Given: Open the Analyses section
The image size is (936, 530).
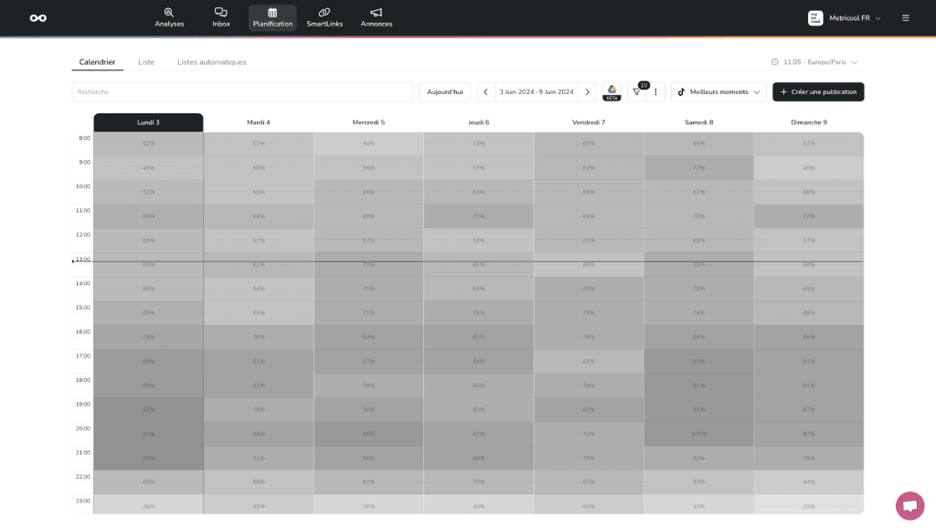Looking at the screenshot, I should click(169, 17).
